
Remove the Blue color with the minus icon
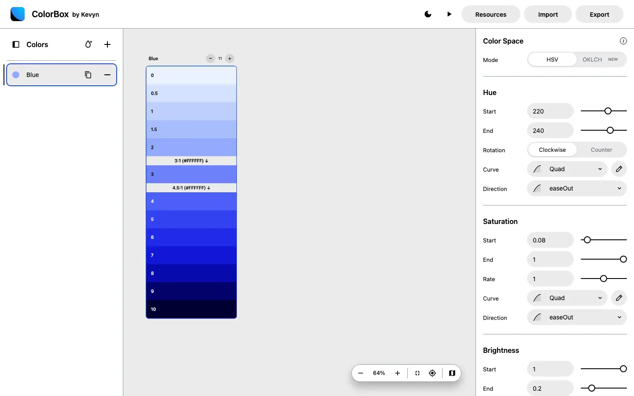click(107, 75)
